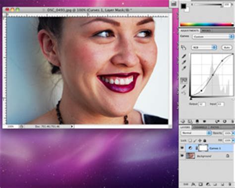This screenshot has height=188, width=235.
Task: Switch to the Channels tab
Action: (200, 127)
